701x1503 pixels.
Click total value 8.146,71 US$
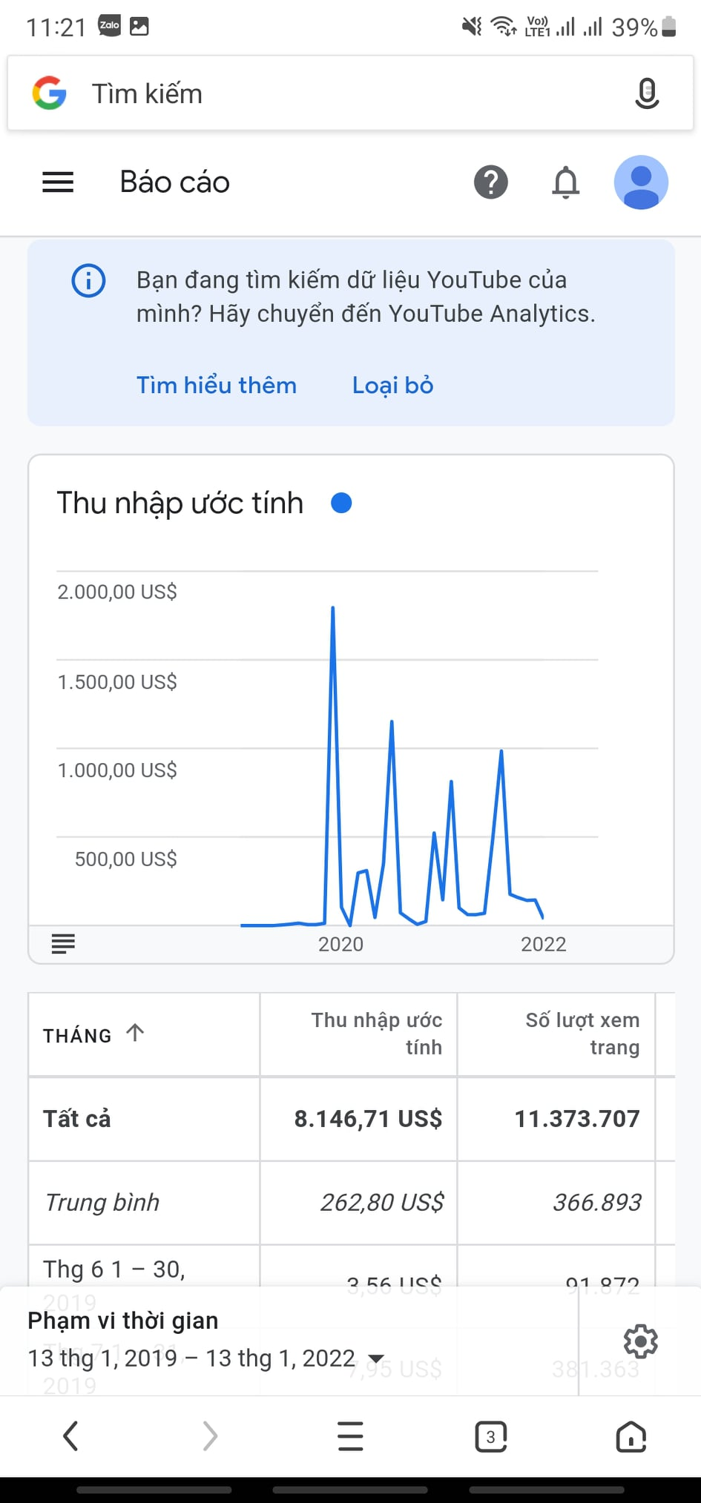368,1119
